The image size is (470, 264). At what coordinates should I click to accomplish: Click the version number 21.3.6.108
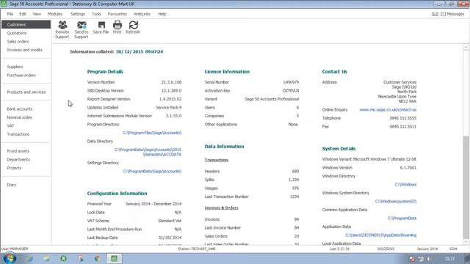coord(171,82)
